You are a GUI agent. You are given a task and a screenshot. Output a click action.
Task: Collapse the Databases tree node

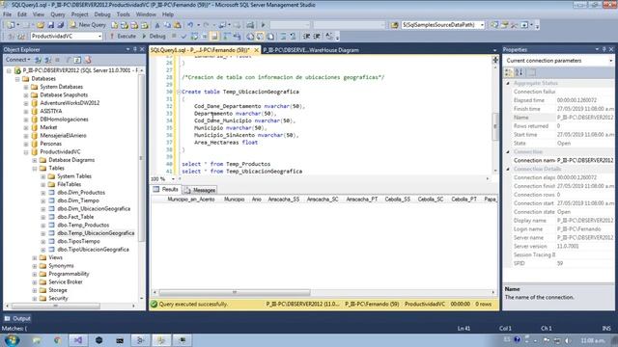17,79
